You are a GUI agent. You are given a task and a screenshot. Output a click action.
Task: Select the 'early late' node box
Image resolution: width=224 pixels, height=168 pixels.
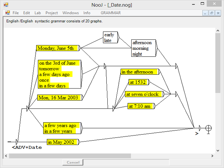click(x=109, y=38)
